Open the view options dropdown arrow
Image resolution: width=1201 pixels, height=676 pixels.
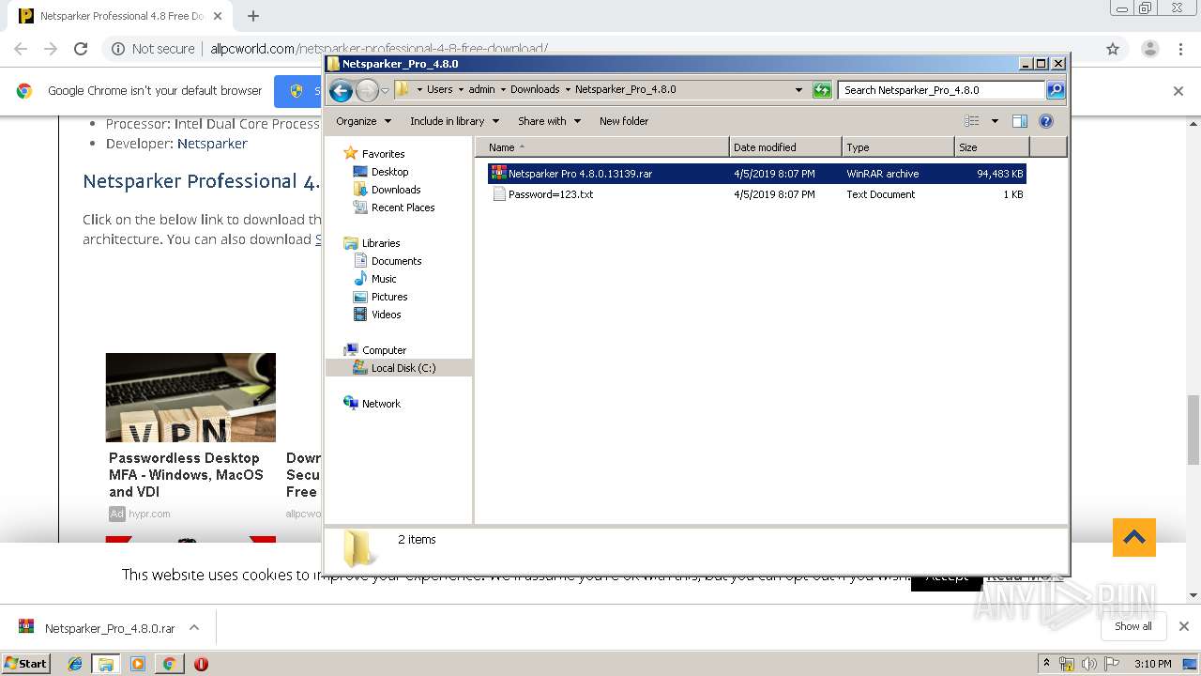[995, 121]
